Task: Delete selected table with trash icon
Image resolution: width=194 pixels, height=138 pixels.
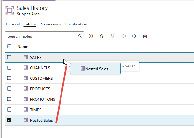Action: (x=145, y=36)
